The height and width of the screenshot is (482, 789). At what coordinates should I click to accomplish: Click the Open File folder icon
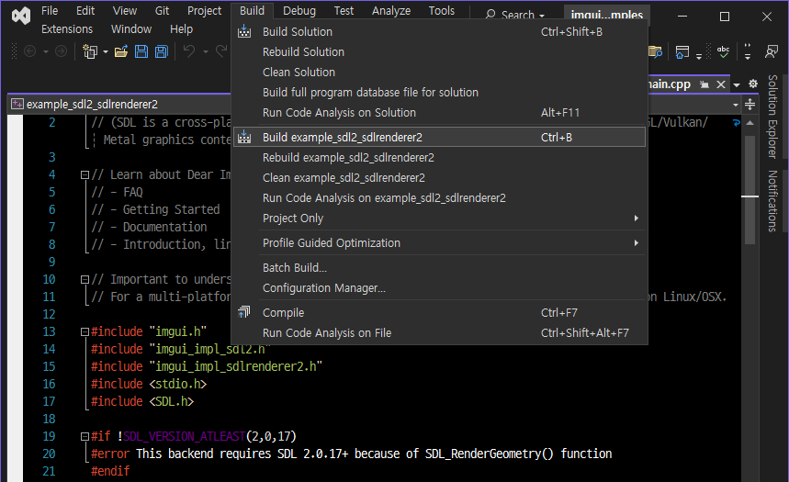(x=121, y=51)
